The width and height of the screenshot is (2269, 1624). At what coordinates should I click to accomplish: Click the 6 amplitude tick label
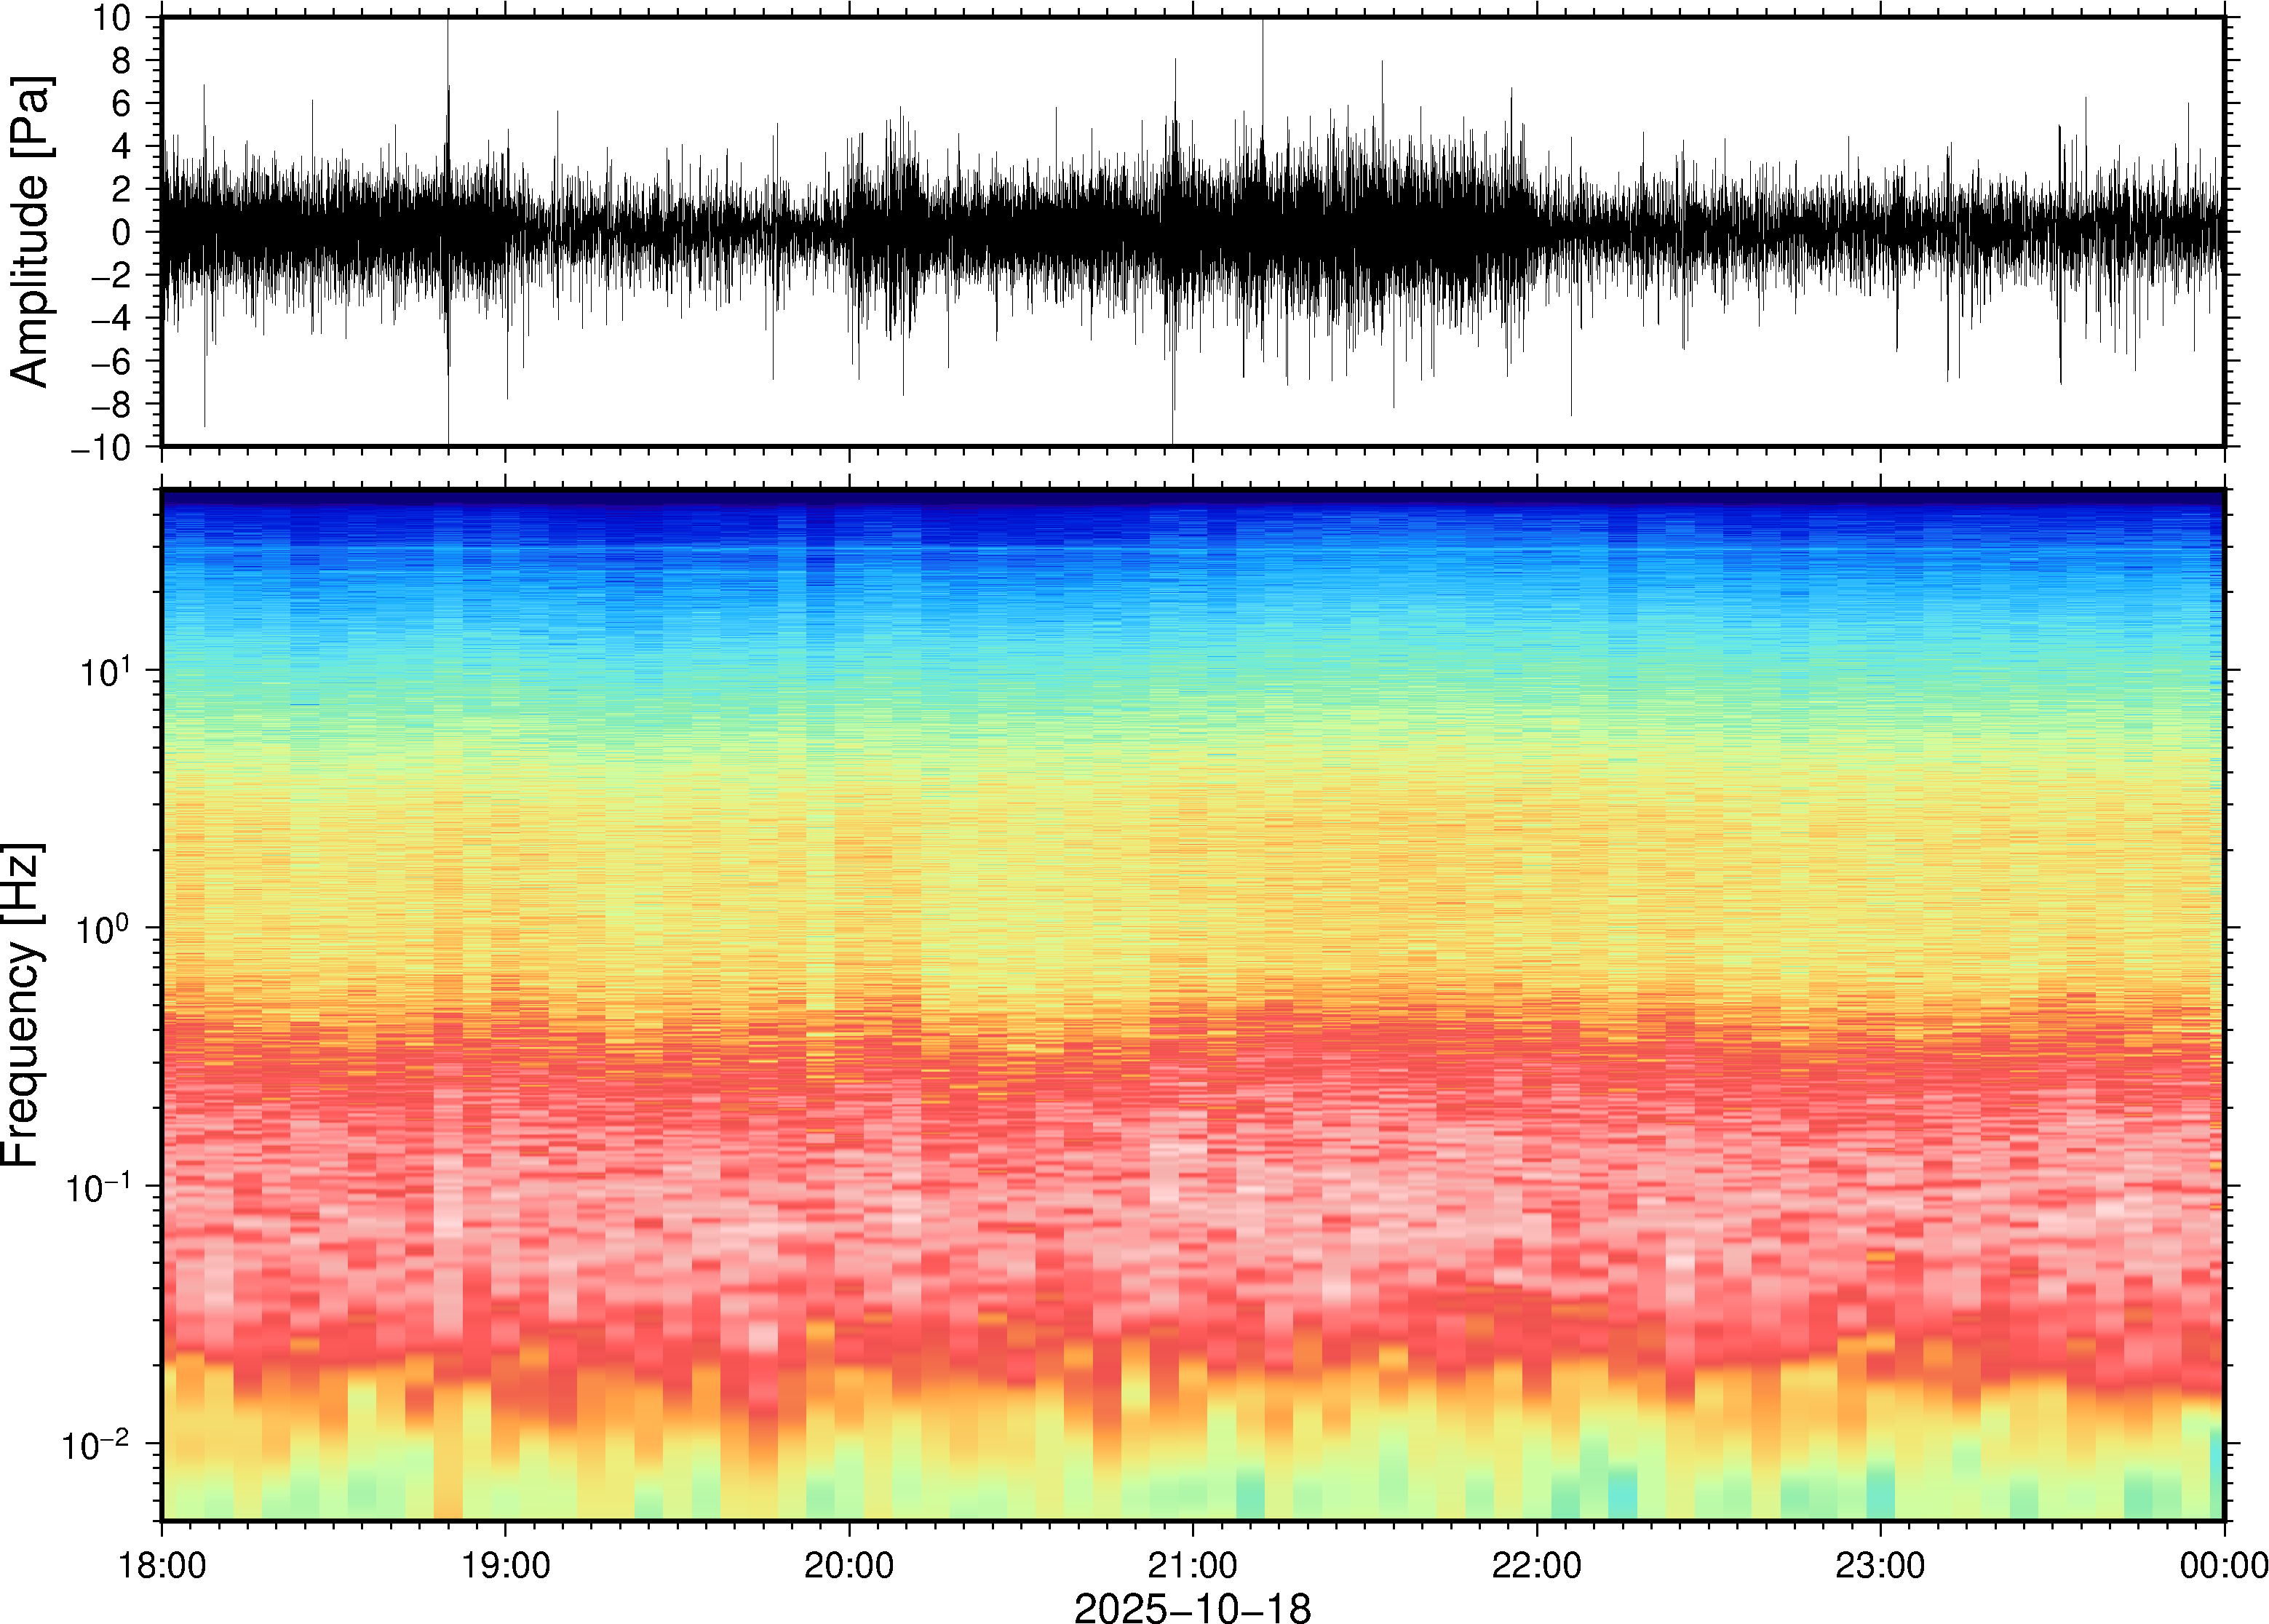(121, 104)
